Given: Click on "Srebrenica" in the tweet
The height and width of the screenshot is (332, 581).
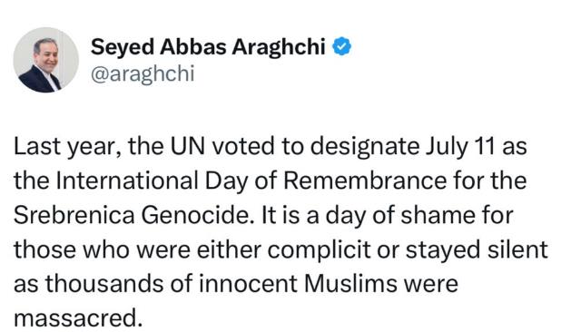Looking at the screenshot, I should pyautogui.click(x=74, y=215).
